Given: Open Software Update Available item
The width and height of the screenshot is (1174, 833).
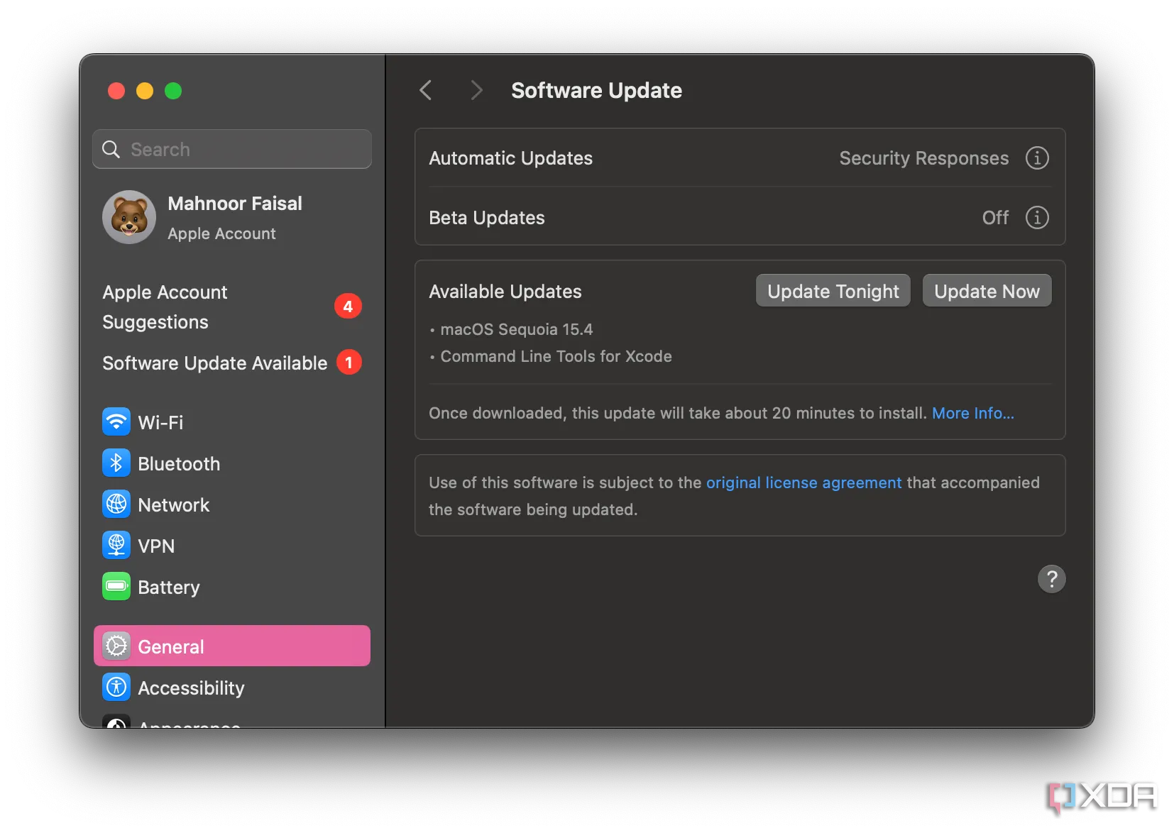Looking at the screenshot, I should (232, 363).
